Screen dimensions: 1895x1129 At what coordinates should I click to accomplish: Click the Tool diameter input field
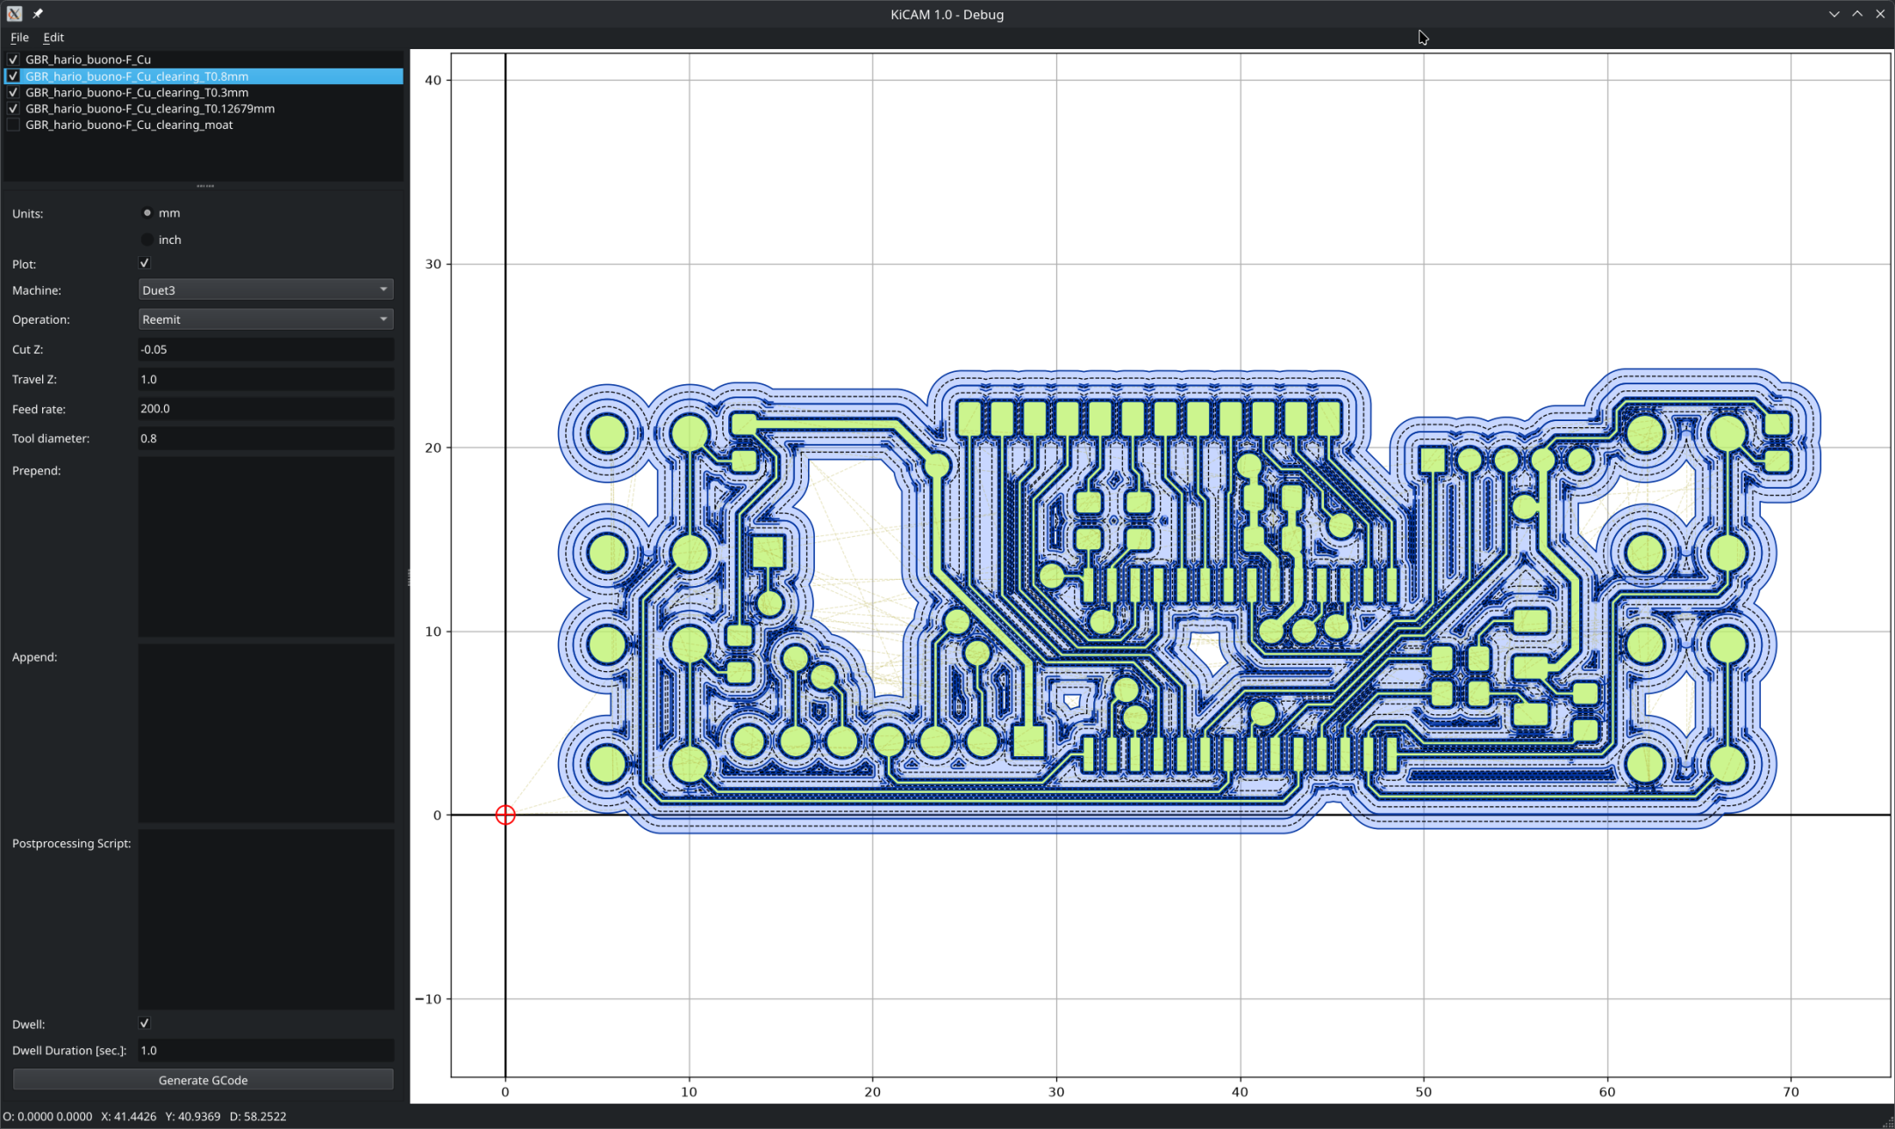tap(266, 439)
